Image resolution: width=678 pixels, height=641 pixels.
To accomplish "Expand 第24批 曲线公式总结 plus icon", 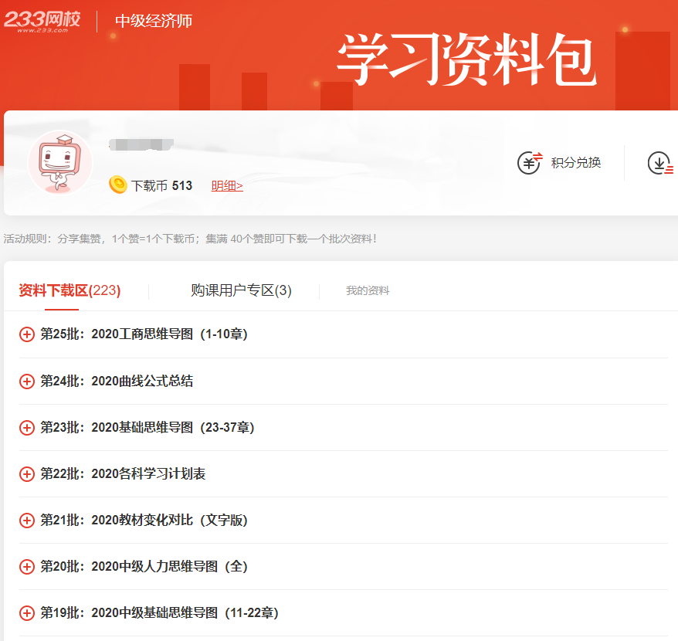I will click(x=27, y=381).
